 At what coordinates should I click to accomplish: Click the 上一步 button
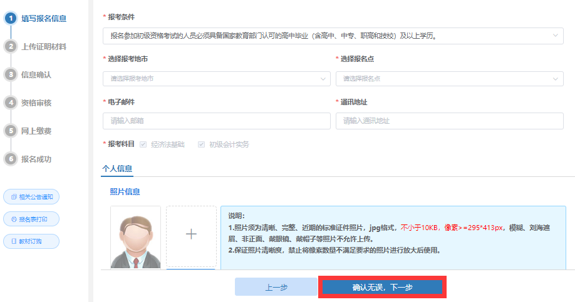276,287
